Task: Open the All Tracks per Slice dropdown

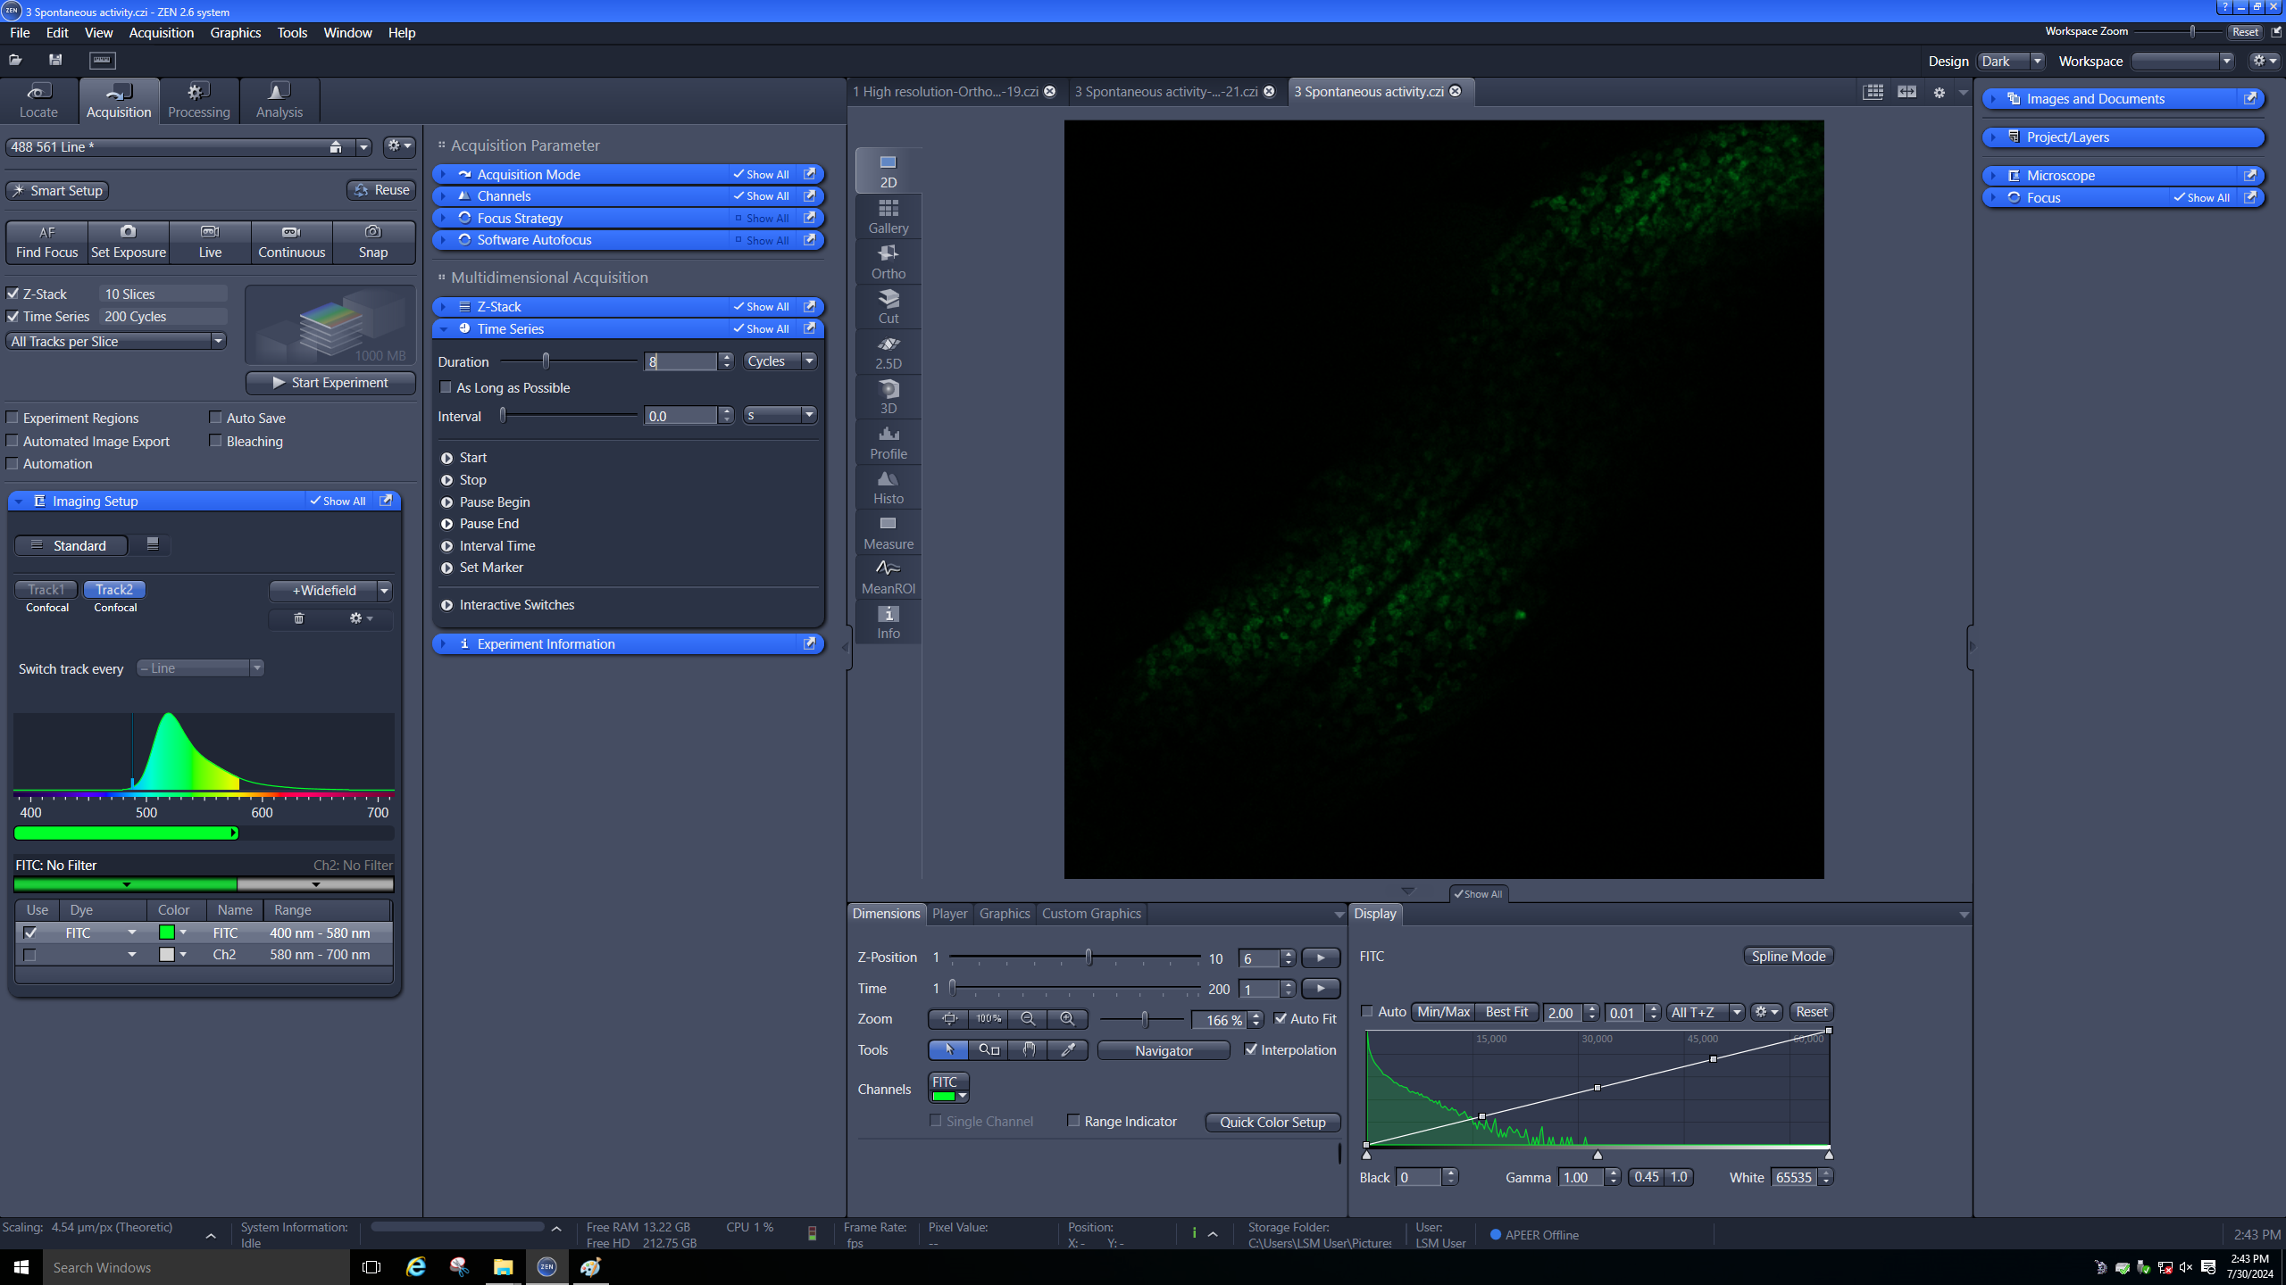Action: pos(116,341)
